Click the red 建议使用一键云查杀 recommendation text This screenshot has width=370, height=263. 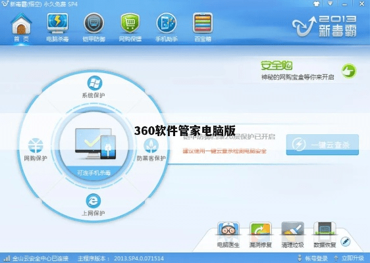pos(225,151)
